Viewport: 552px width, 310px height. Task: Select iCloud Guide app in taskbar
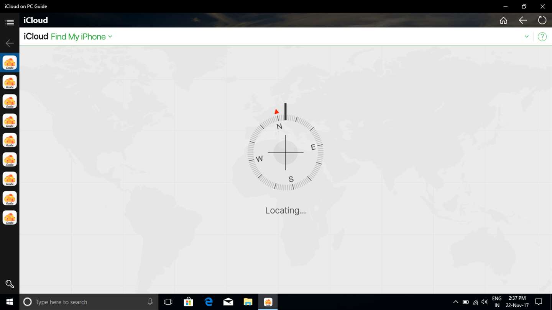click(268, 302)
